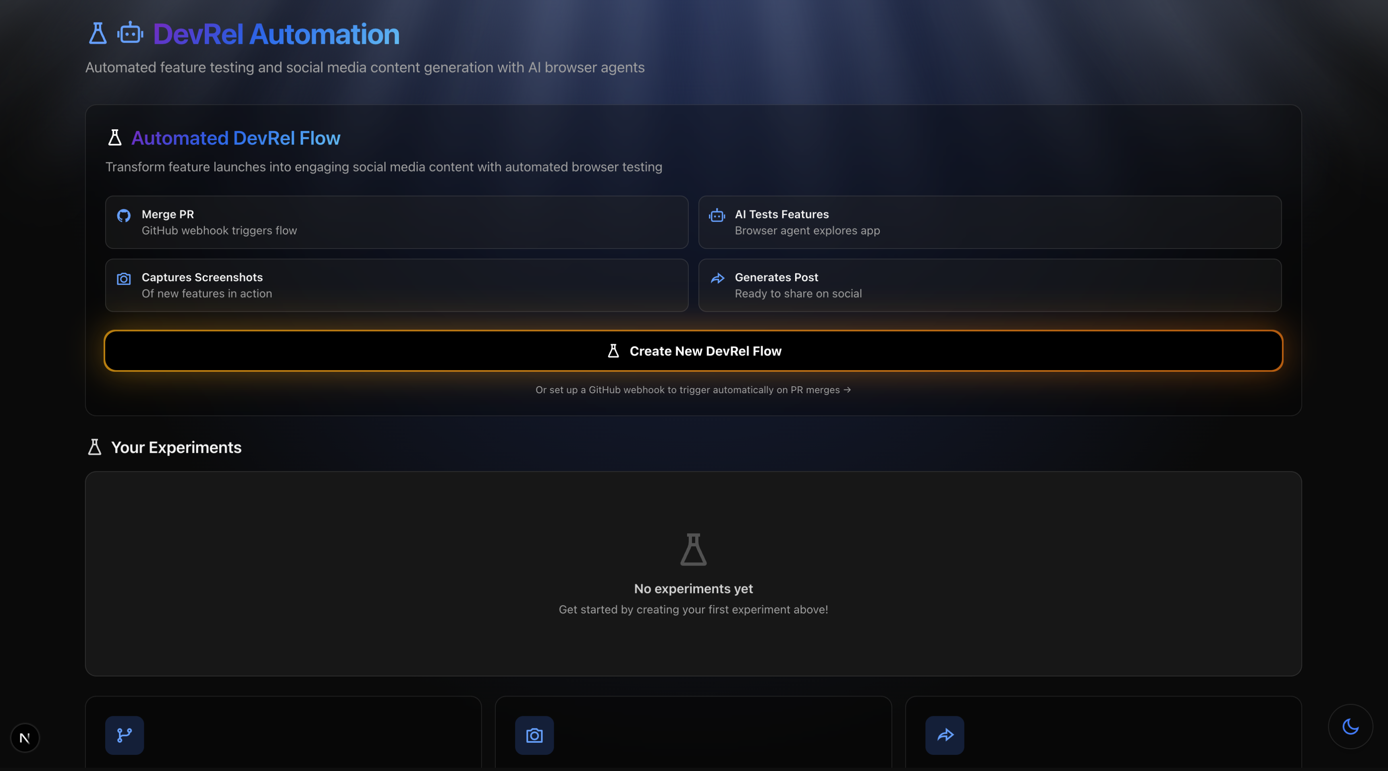Click the robot icon in the AI Tests Features card
Screen dimensions: 1388x771
[717, 216]
